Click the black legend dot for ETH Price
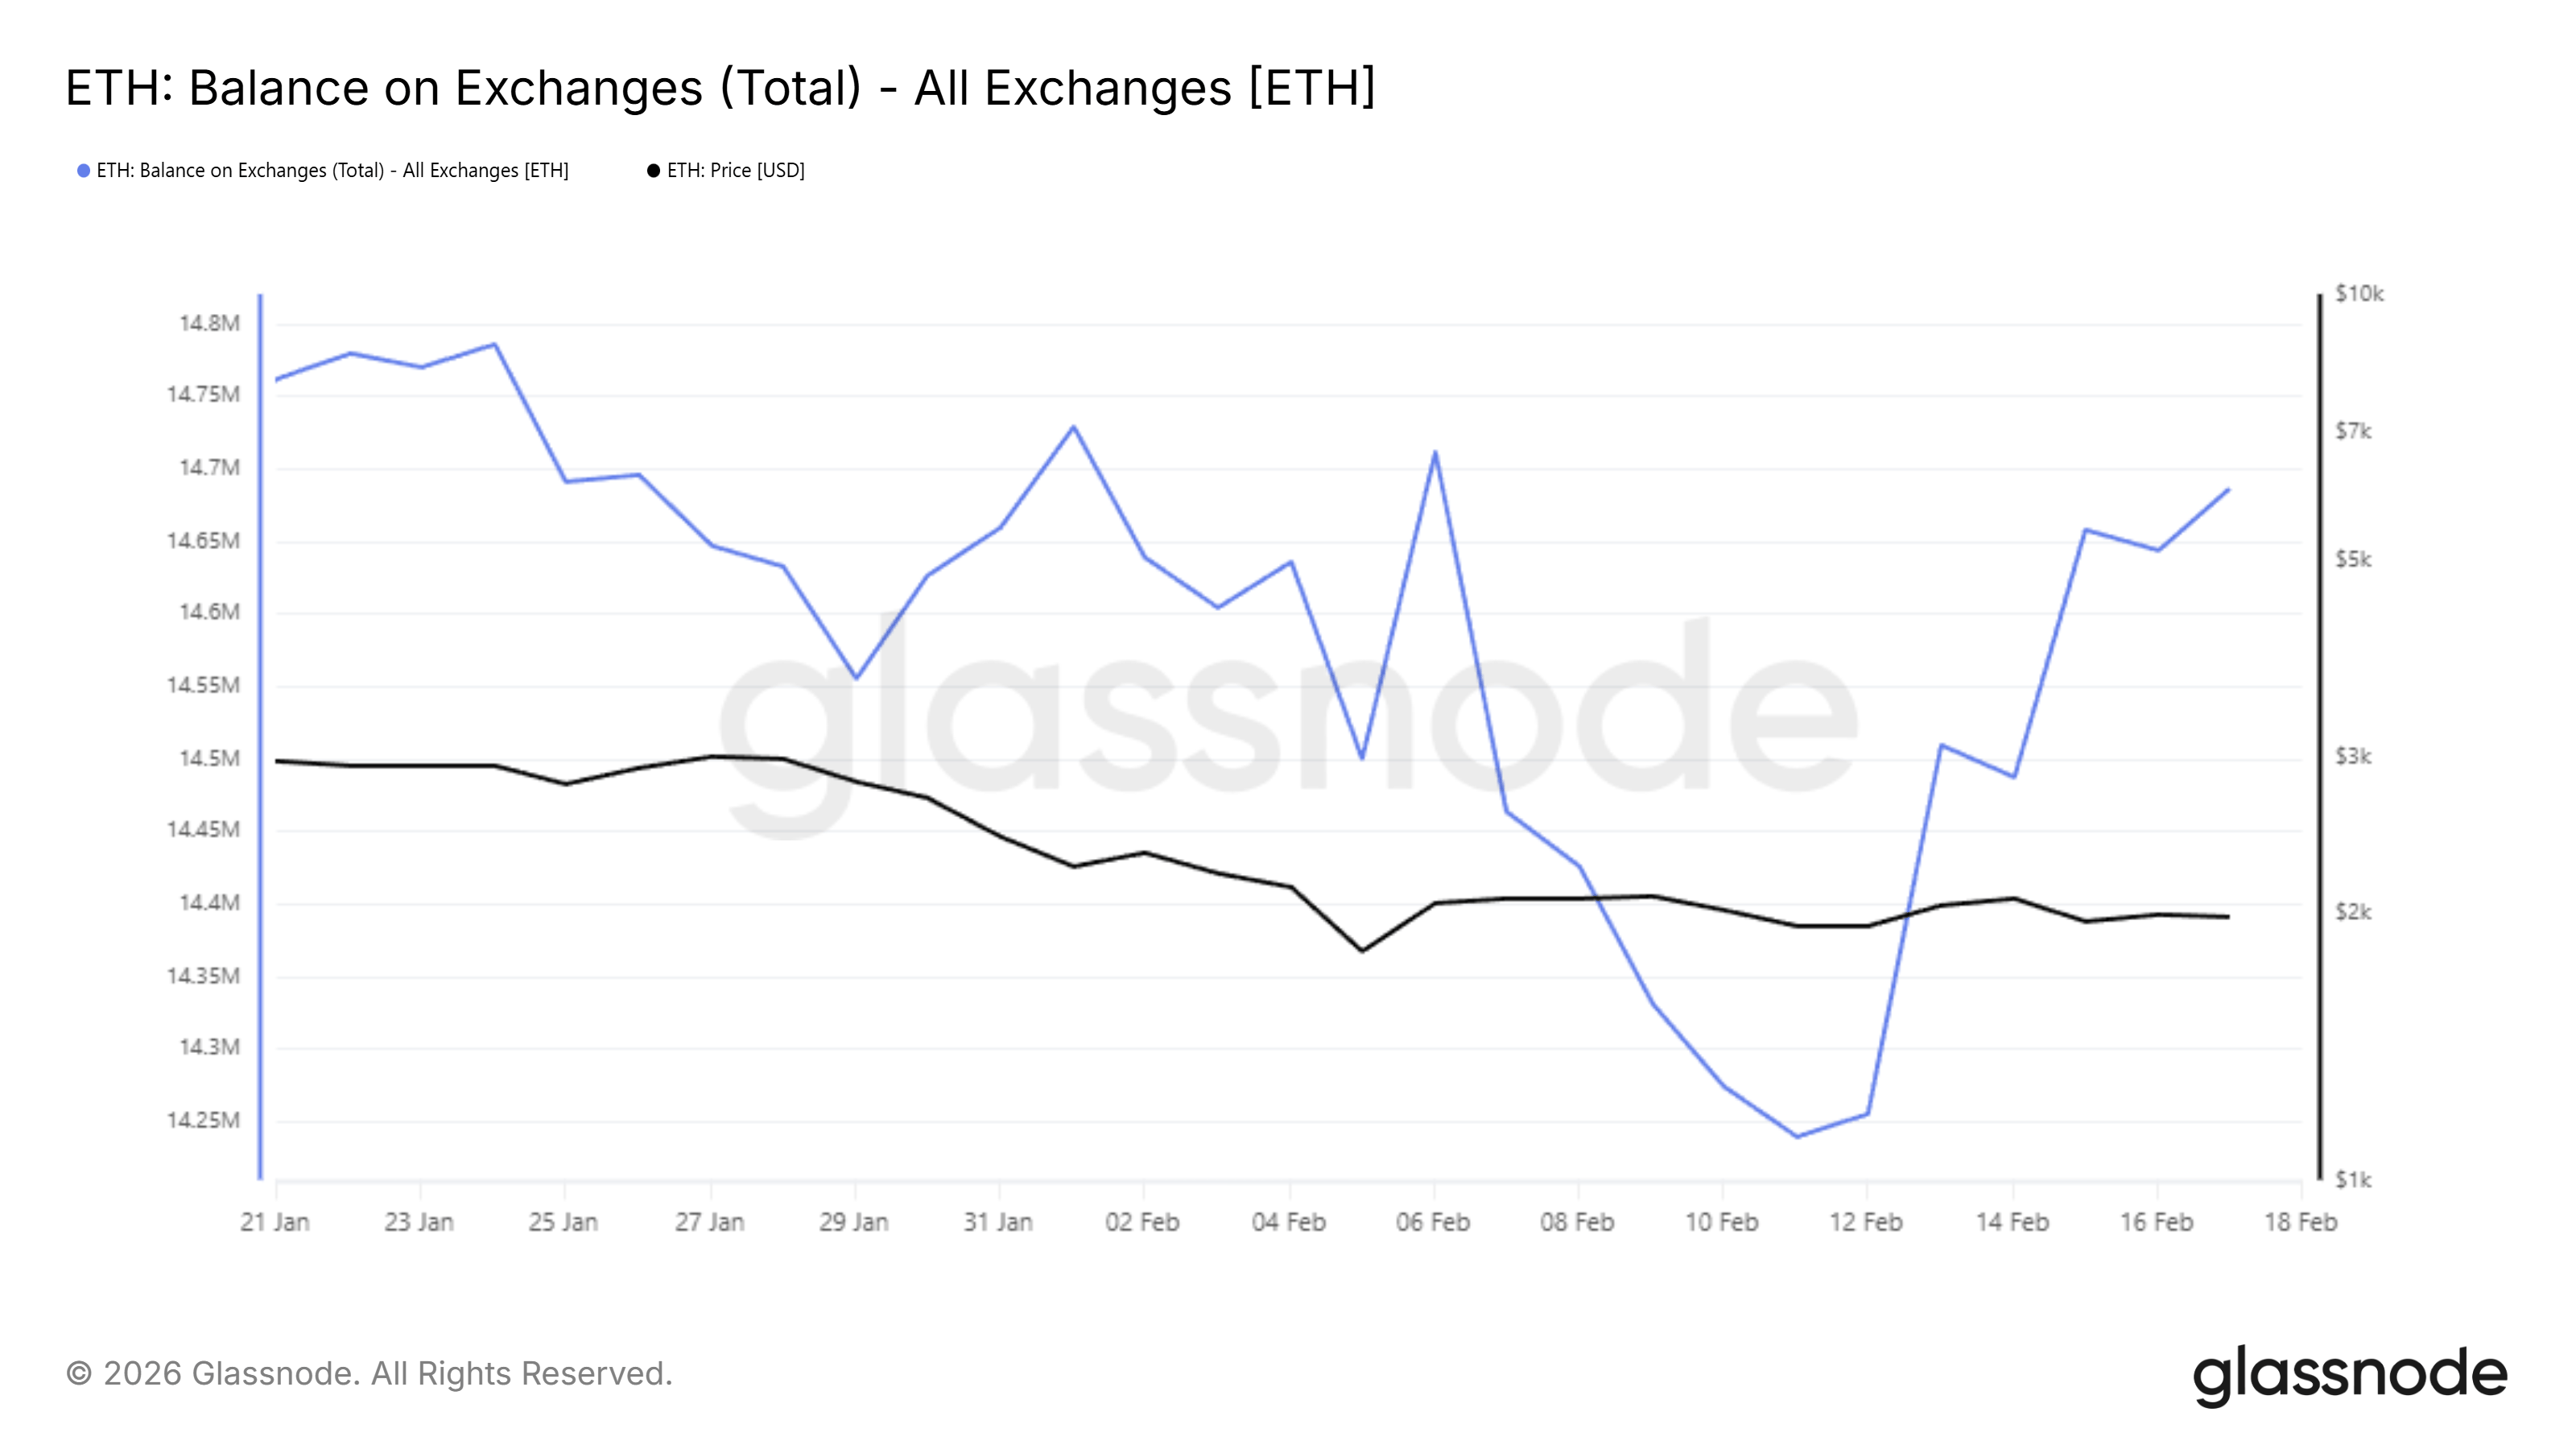Screen dimensions: 2576x1449 (x=653, y=171)
